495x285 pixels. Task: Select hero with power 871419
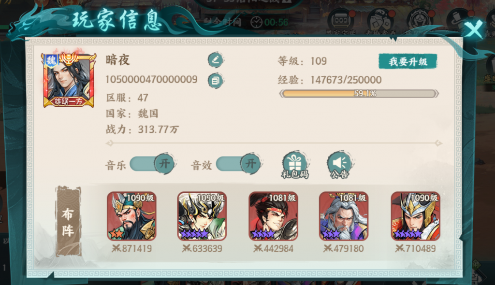click(131, 216)
